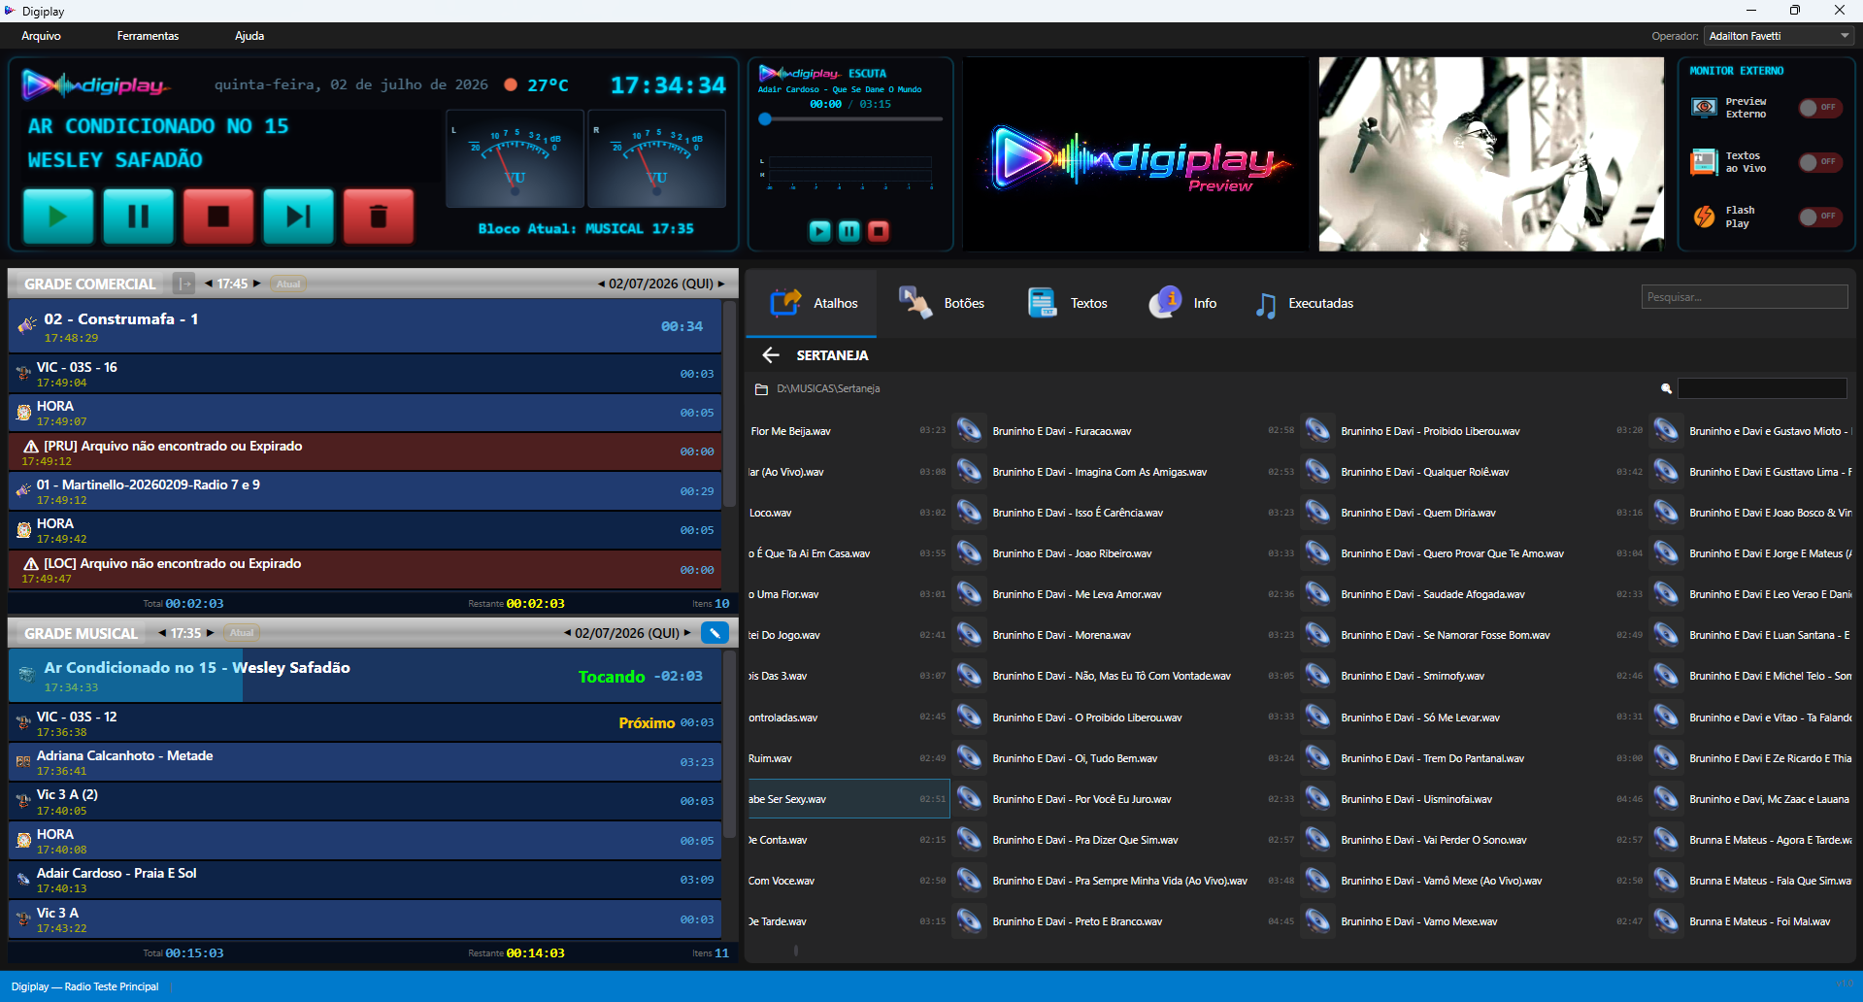The width and height of the screenshot is (1863, 1002).
Task: Stop the Escuta preview player
Action: [879, 231]
